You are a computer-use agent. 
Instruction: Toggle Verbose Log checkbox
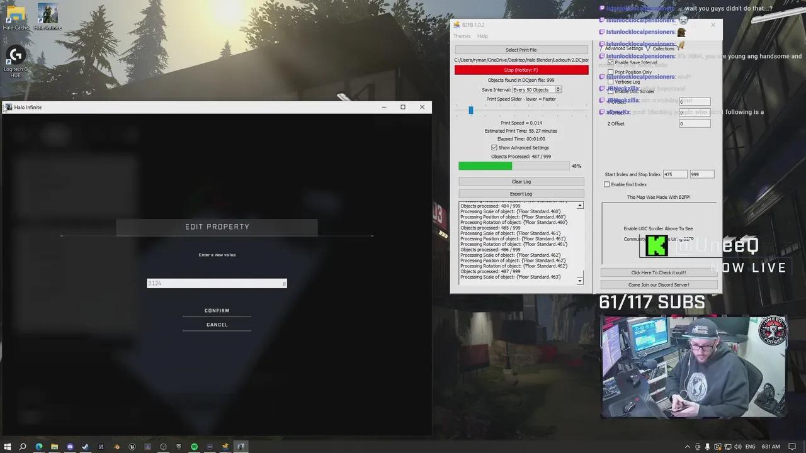pos(611,82)
